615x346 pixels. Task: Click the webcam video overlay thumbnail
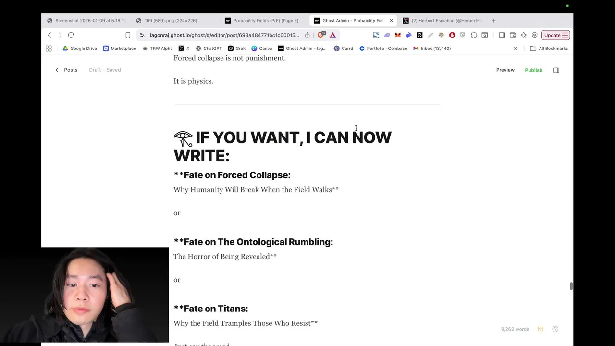tap(105, 295)
